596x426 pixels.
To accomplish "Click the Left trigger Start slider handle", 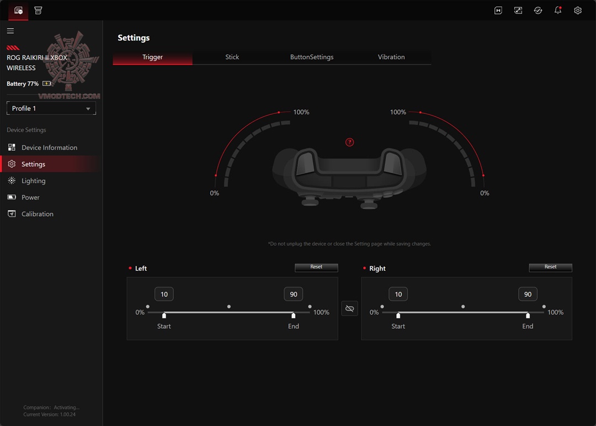I will [164, 315].
